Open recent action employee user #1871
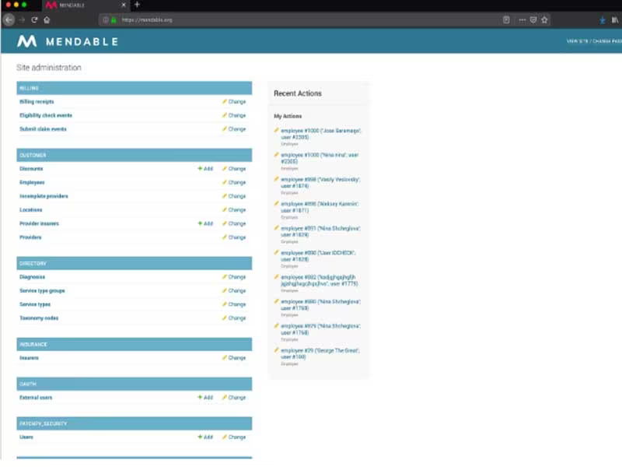Image resolution: width=622 pixels, height=467 pixels. 320,207
